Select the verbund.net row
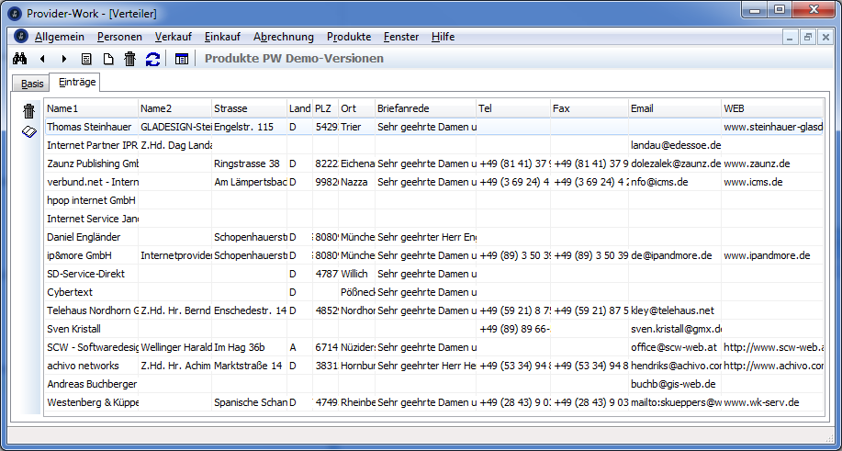The height and width of the screenshot is (451, 842). (434, 182)
